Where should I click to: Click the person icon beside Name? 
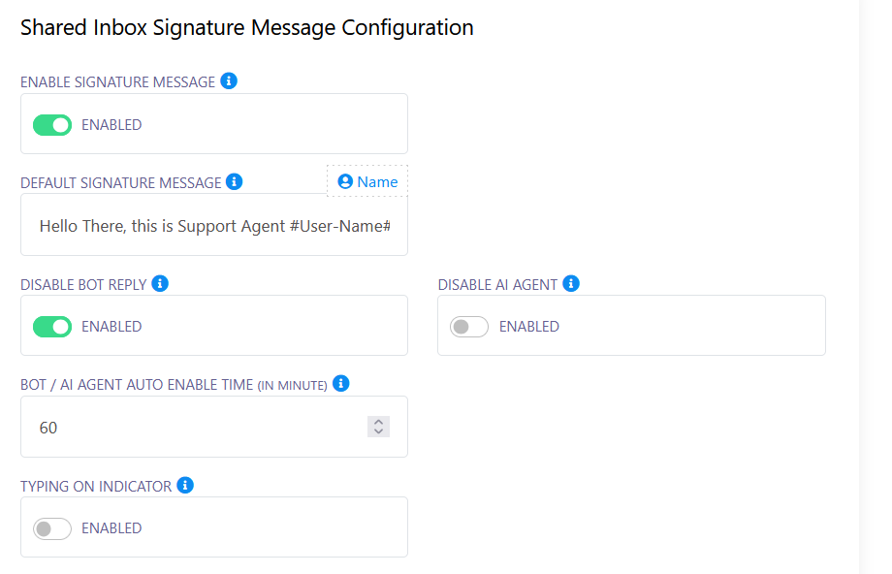345,181
